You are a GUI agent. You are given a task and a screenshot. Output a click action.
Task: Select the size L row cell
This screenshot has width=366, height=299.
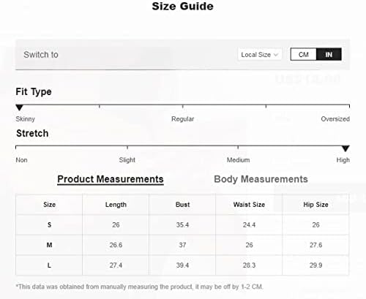tap(49, 265)
